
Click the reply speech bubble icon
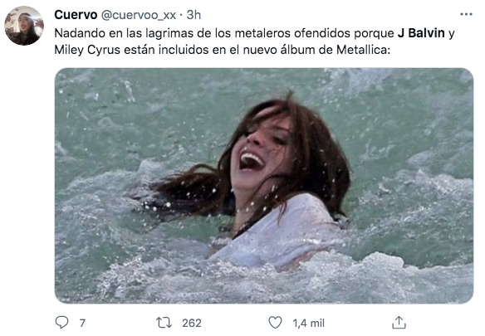point(61,323)
